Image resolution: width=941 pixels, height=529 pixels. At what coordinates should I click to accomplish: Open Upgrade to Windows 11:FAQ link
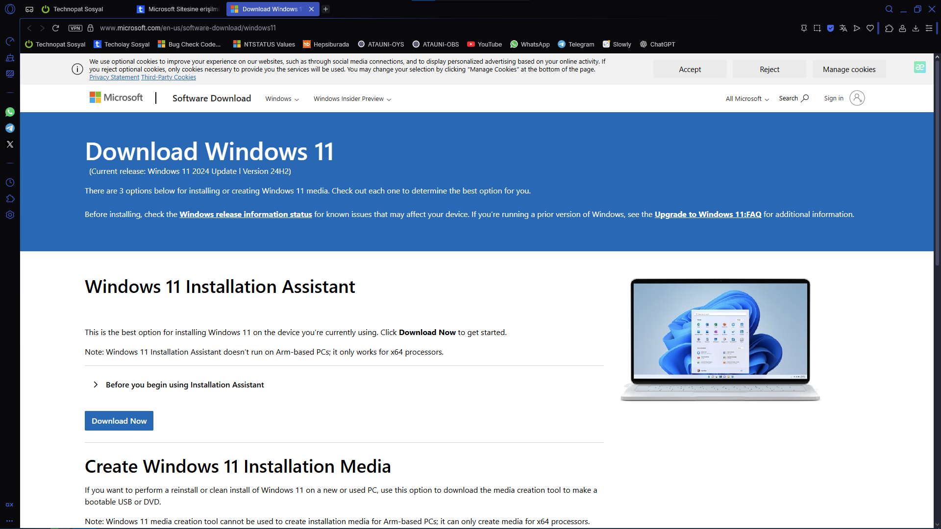708,215
